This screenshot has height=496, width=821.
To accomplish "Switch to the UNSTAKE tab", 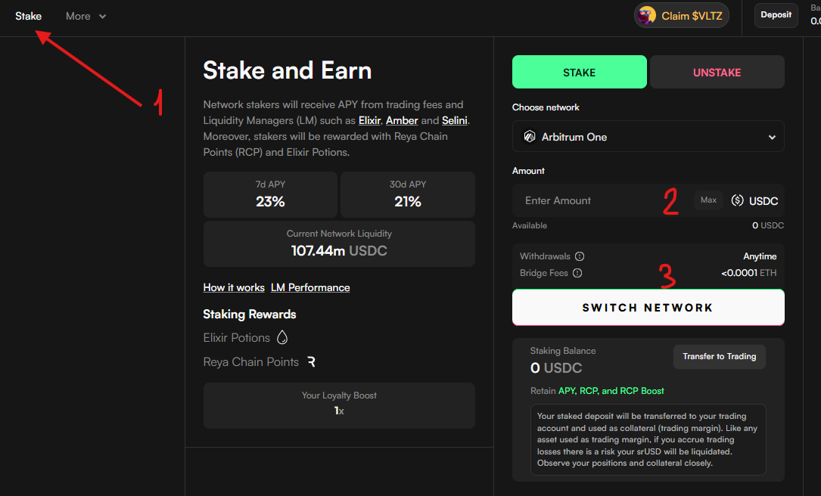I will [x=716, y=72].
